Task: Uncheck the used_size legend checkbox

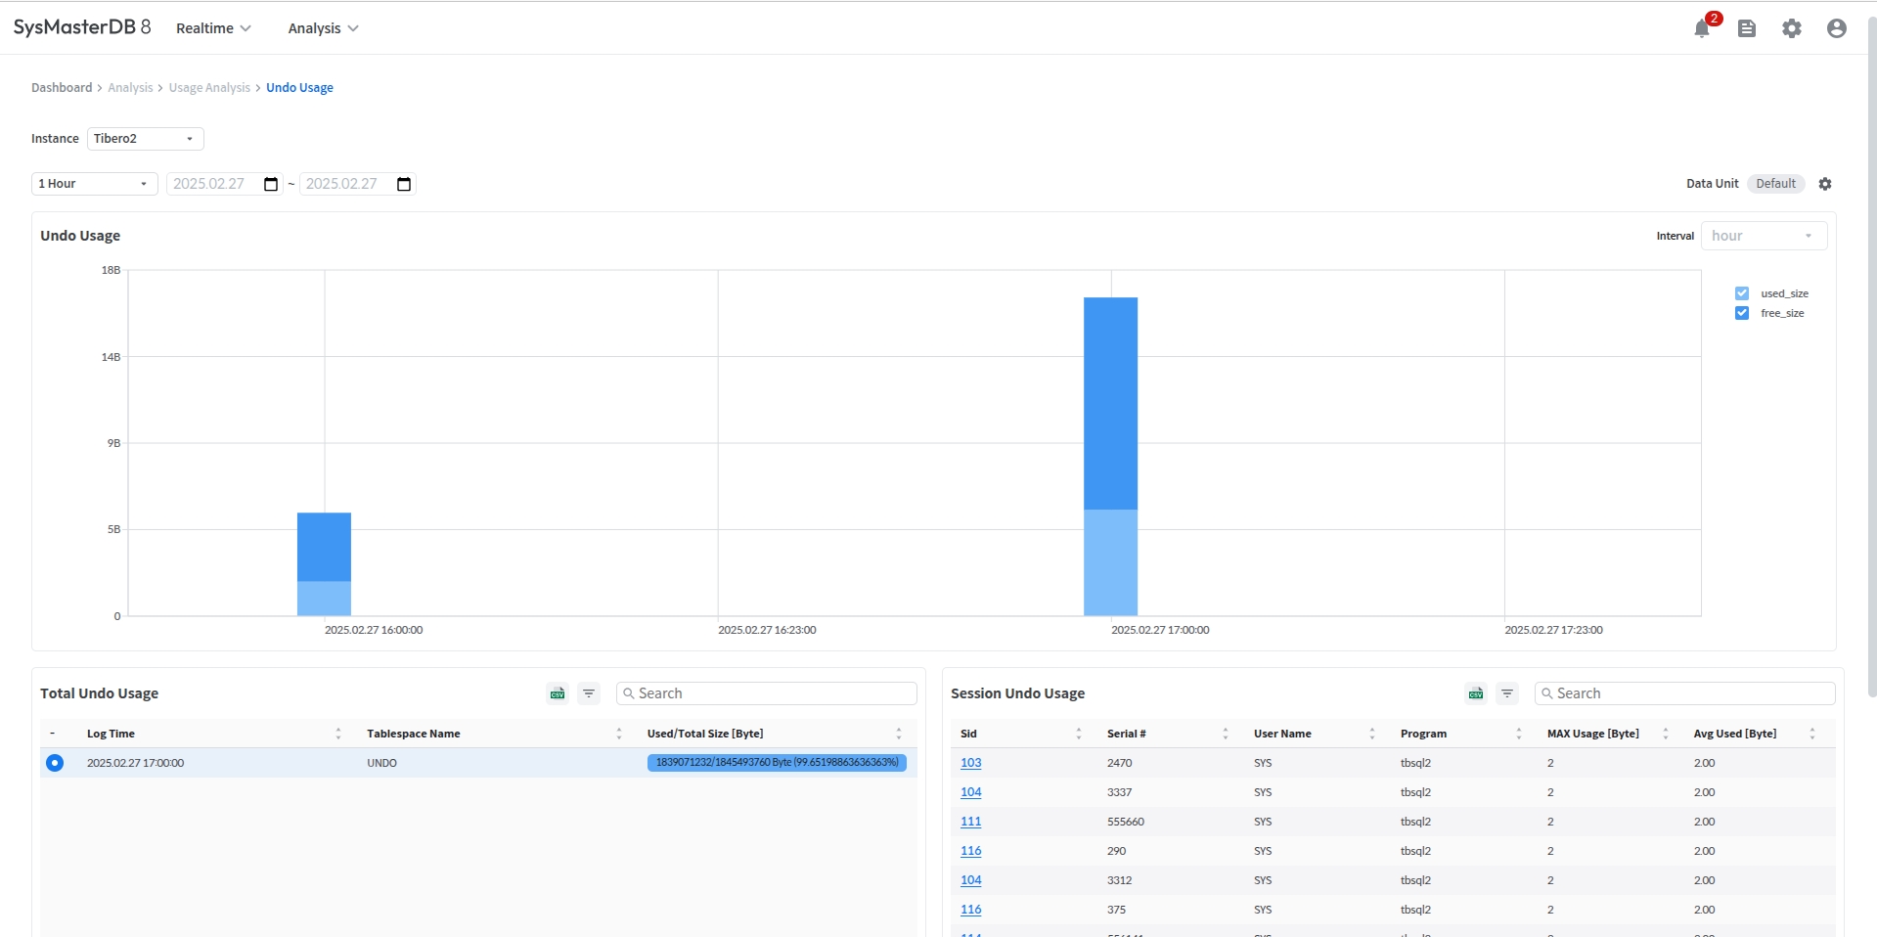Action: click(1742, 293)
